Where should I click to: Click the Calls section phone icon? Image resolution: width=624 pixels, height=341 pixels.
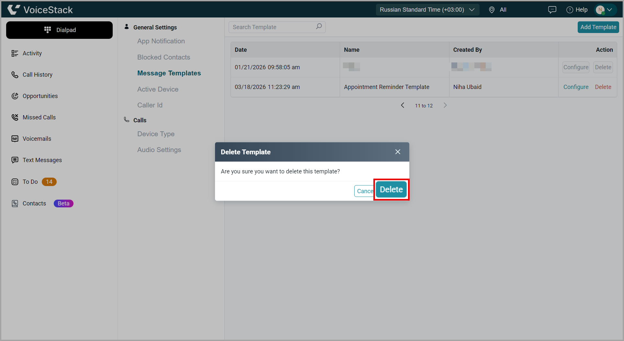(127, 120)
